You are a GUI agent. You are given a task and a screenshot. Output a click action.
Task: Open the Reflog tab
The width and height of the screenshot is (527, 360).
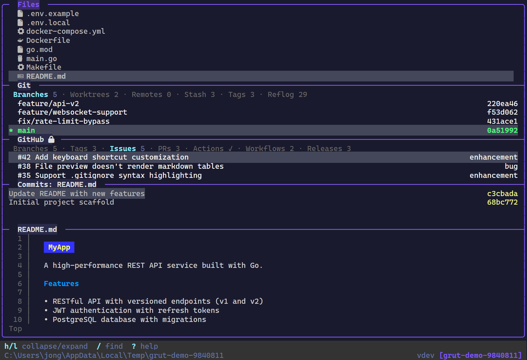tap(288, 95)
